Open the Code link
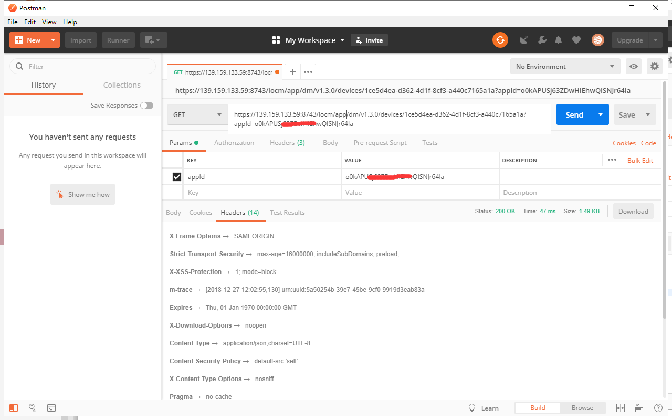The image size is (672, 420). click(x=648, y=143)
